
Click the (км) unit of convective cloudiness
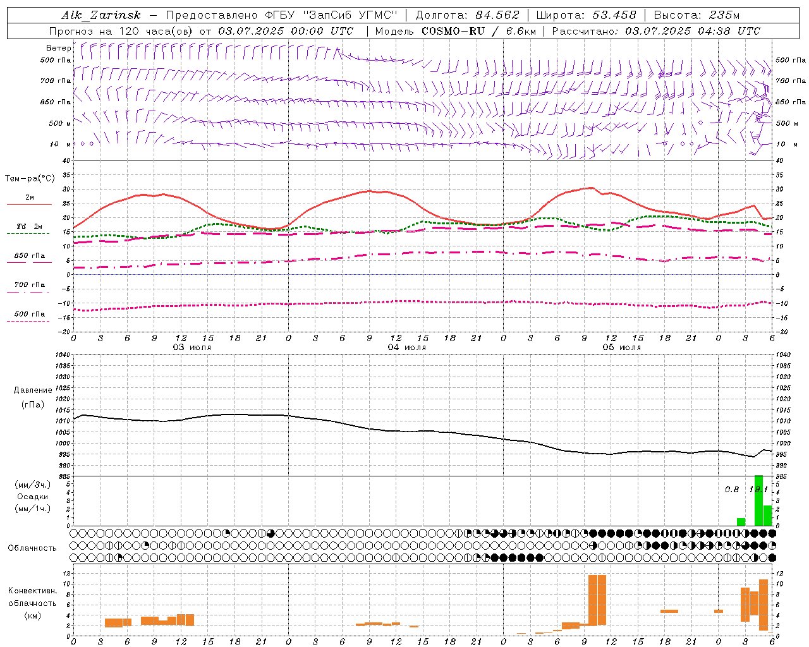(33, 615)
